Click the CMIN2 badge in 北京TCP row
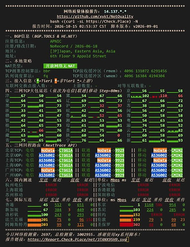 [177, 150]
